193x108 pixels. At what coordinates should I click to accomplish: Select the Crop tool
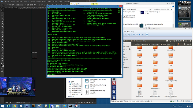2,21
